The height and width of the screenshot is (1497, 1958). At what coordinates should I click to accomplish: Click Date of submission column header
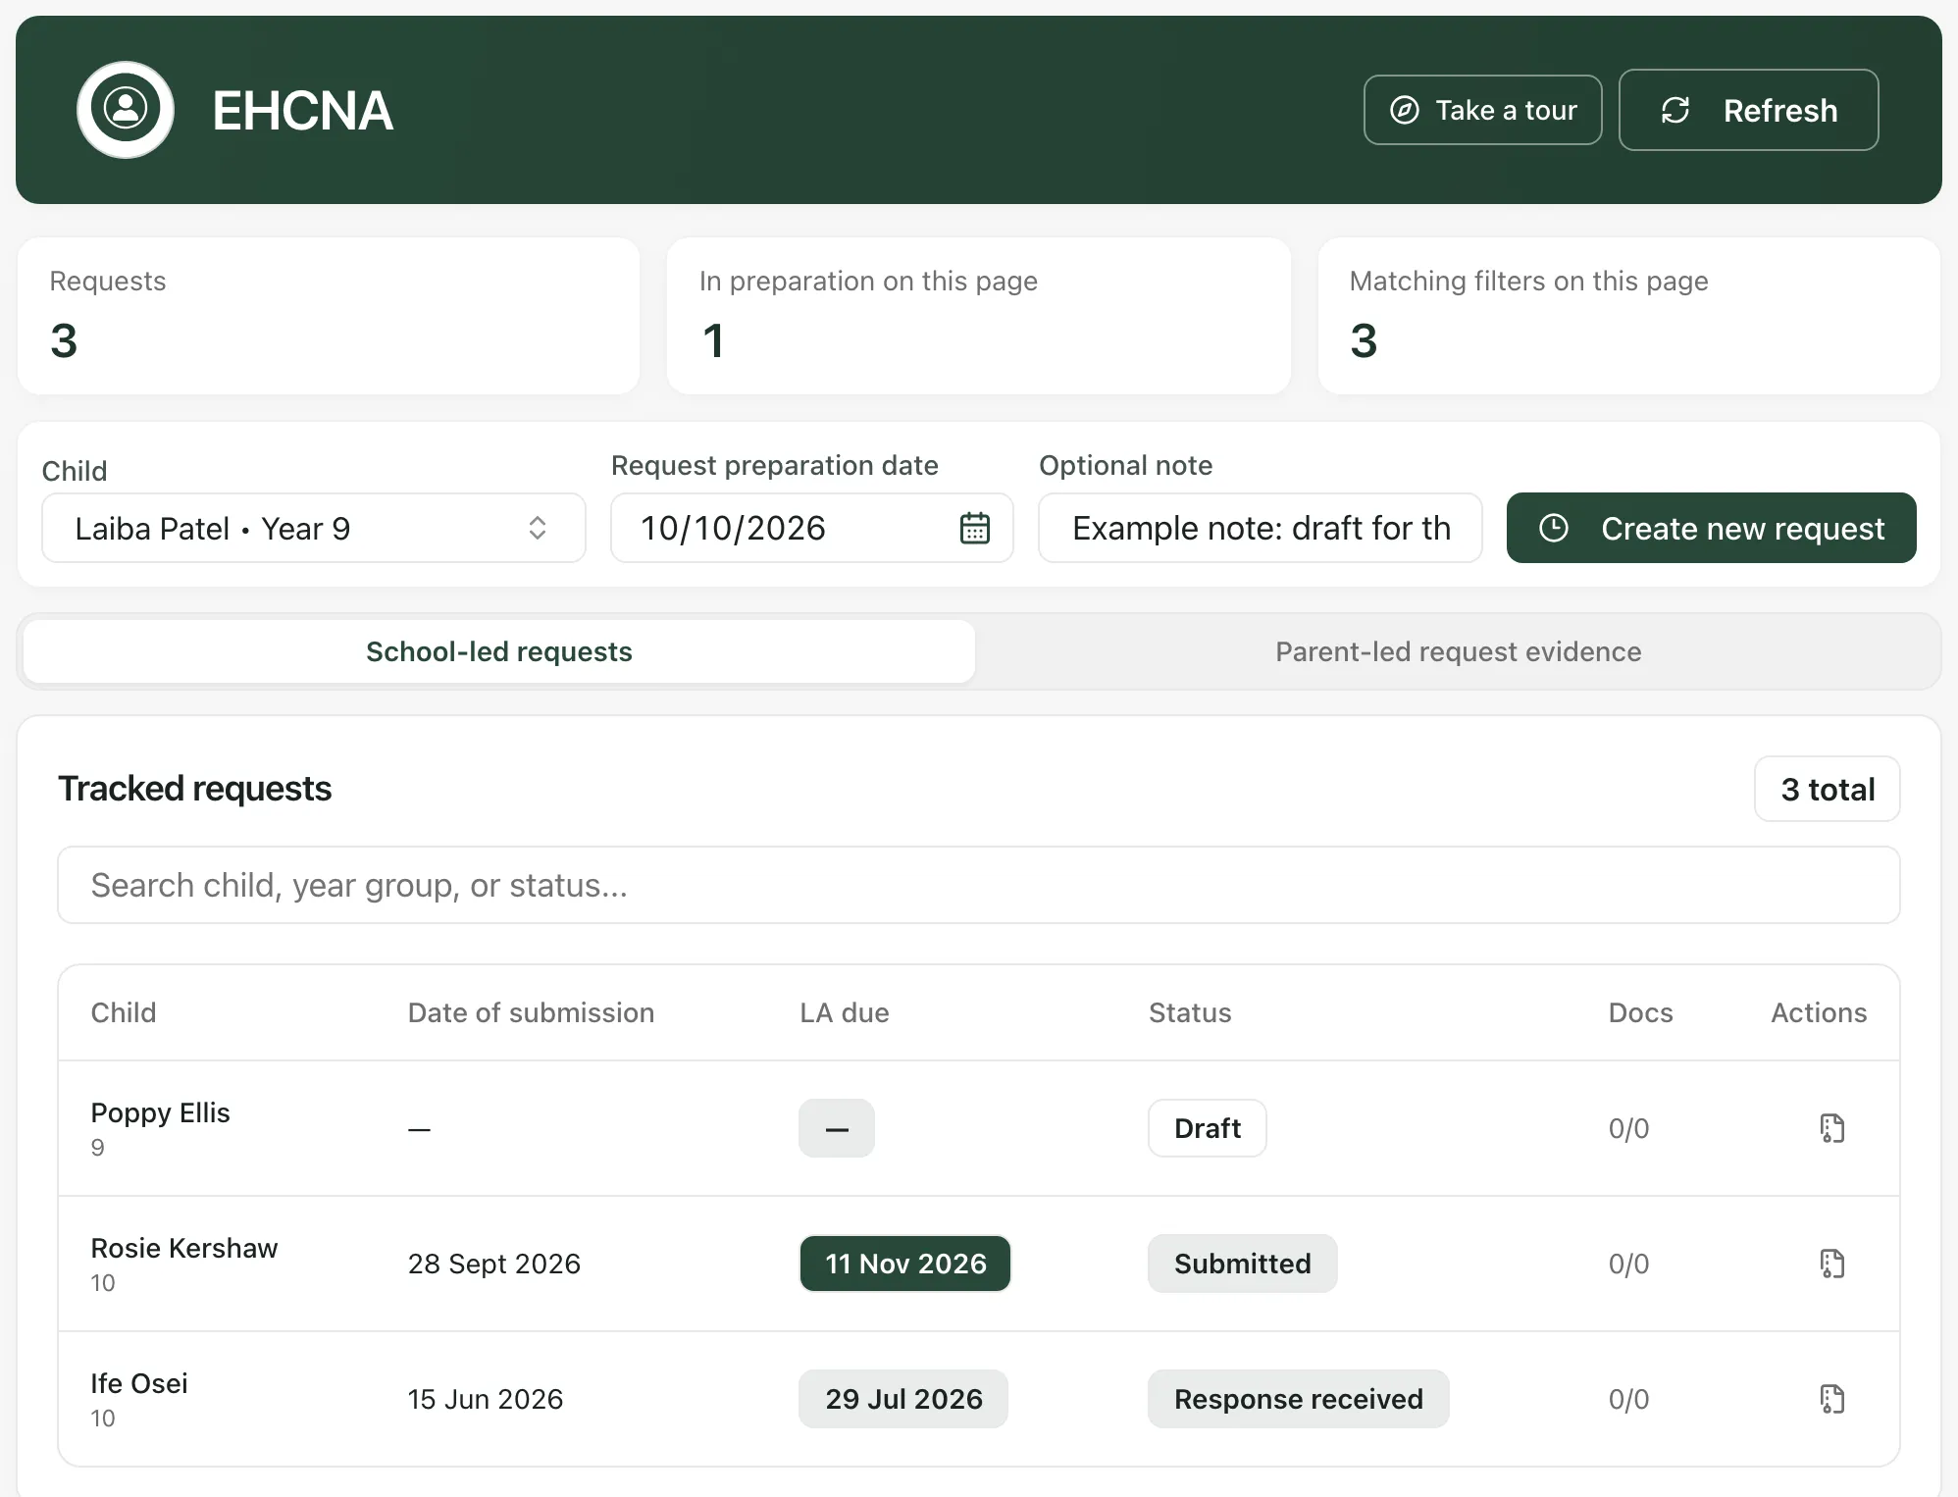531,1012
